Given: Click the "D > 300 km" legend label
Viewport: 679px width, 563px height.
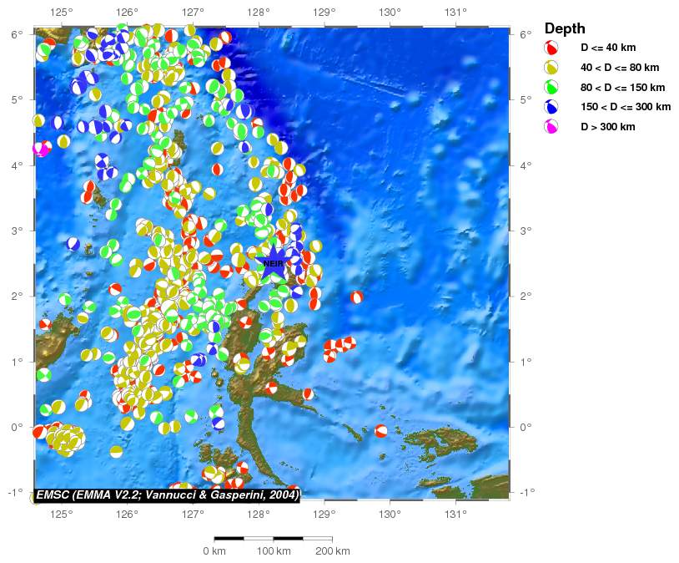Looking at the screenshot, I should [608, 127].
